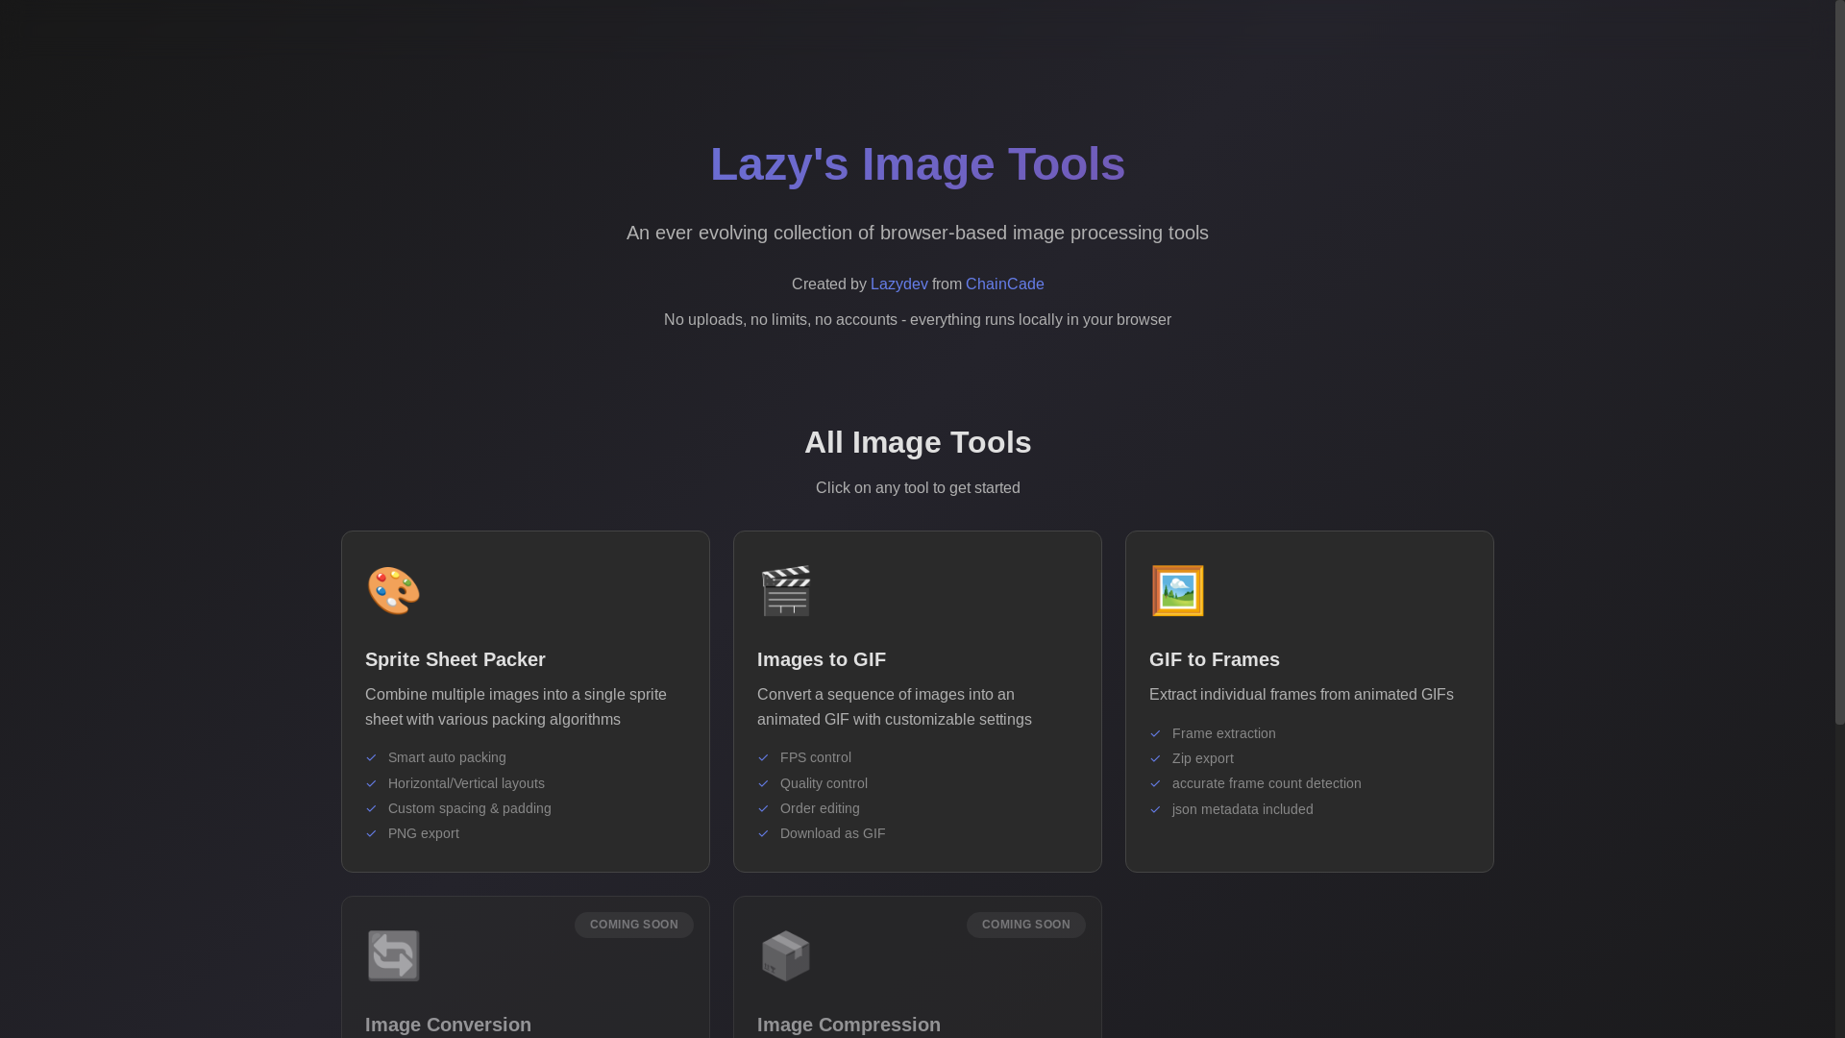Click 'Combine multiple images into a single sprite' description
Viewport: 1845px width, 1038px height.
[516, 707]
